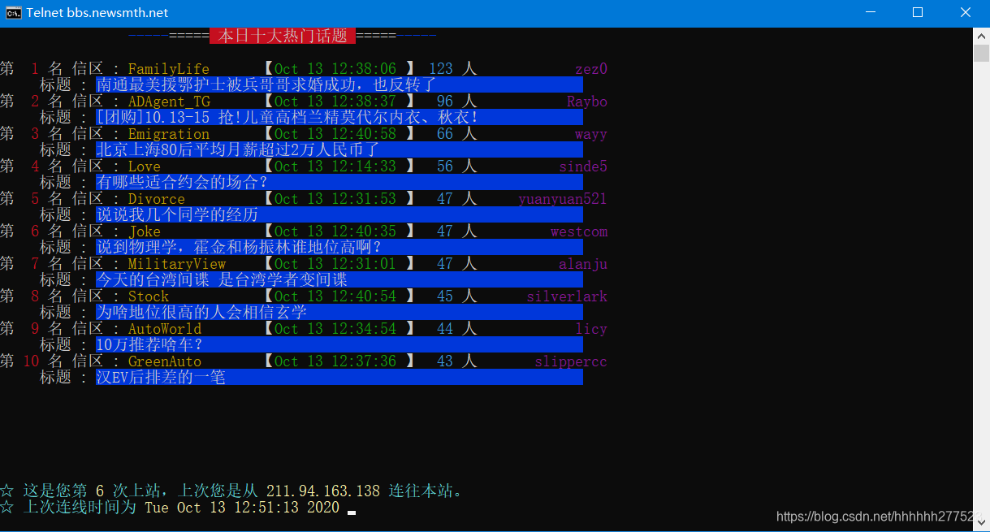Click topic title 说说我几个同学的经历

pyautogui.click(x=177, y=215)
